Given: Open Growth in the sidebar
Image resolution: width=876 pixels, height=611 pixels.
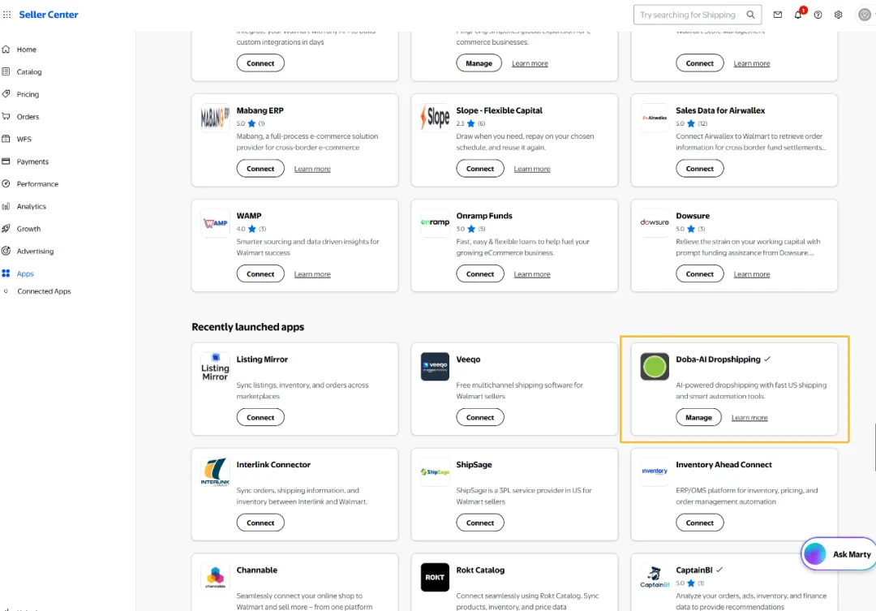Looking at the screenshot, I should pyautogui.click(x=28, y=228).
